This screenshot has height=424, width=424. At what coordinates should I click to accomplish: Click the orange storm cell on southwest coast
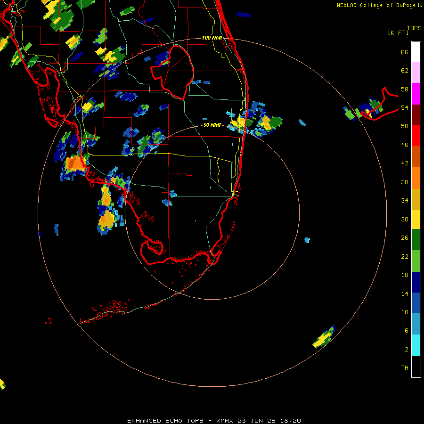74,163
